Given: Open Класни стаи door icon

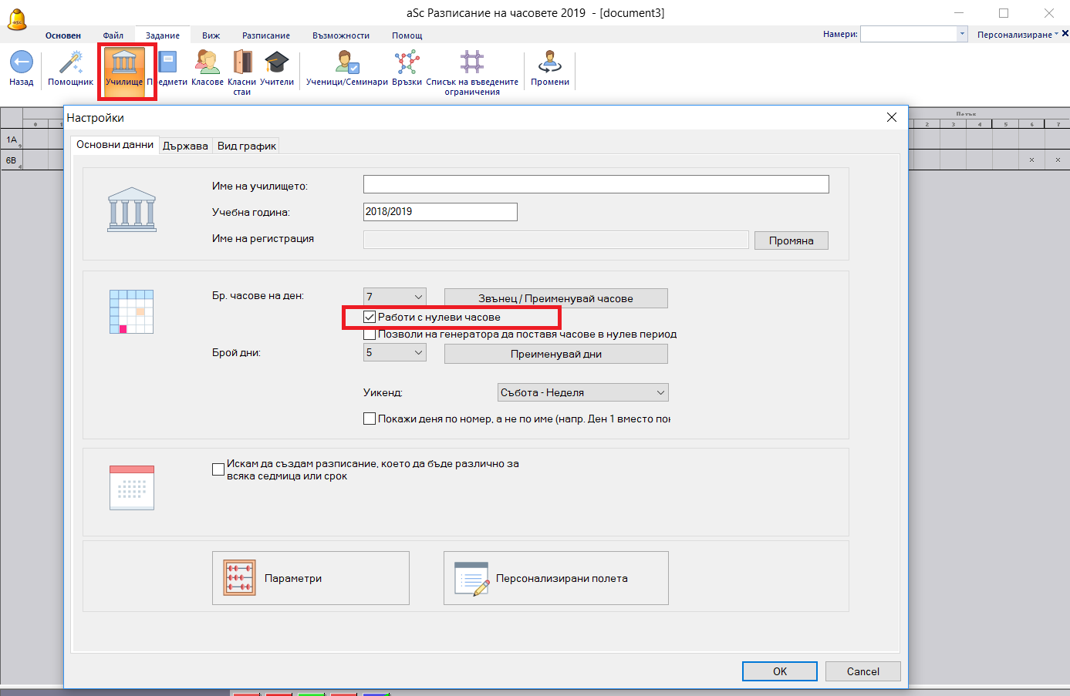Looking at the screenshot, I should [242, 62].
